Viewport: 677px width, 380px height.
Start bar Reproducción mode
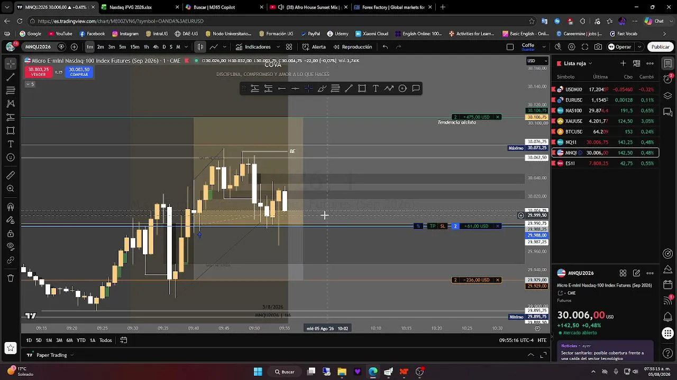click(x=352, y=47)
